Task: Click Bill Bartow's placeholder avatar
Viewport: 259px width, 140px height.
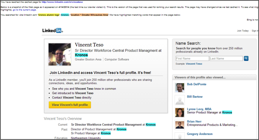Action: coord(179,100)
